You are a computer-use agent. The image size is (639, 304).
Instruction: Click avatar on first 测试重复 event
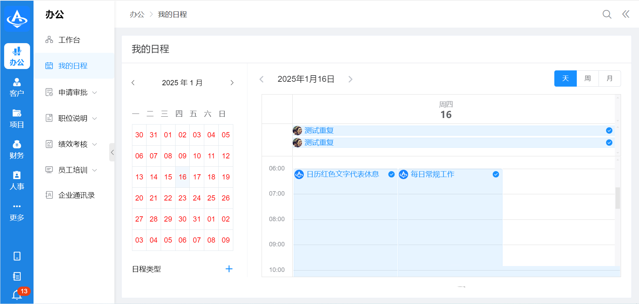298,130
